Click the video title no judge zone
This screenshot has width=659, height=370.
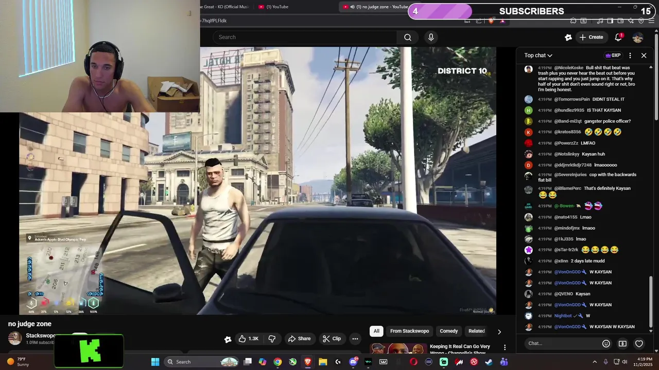pos(30,324)
